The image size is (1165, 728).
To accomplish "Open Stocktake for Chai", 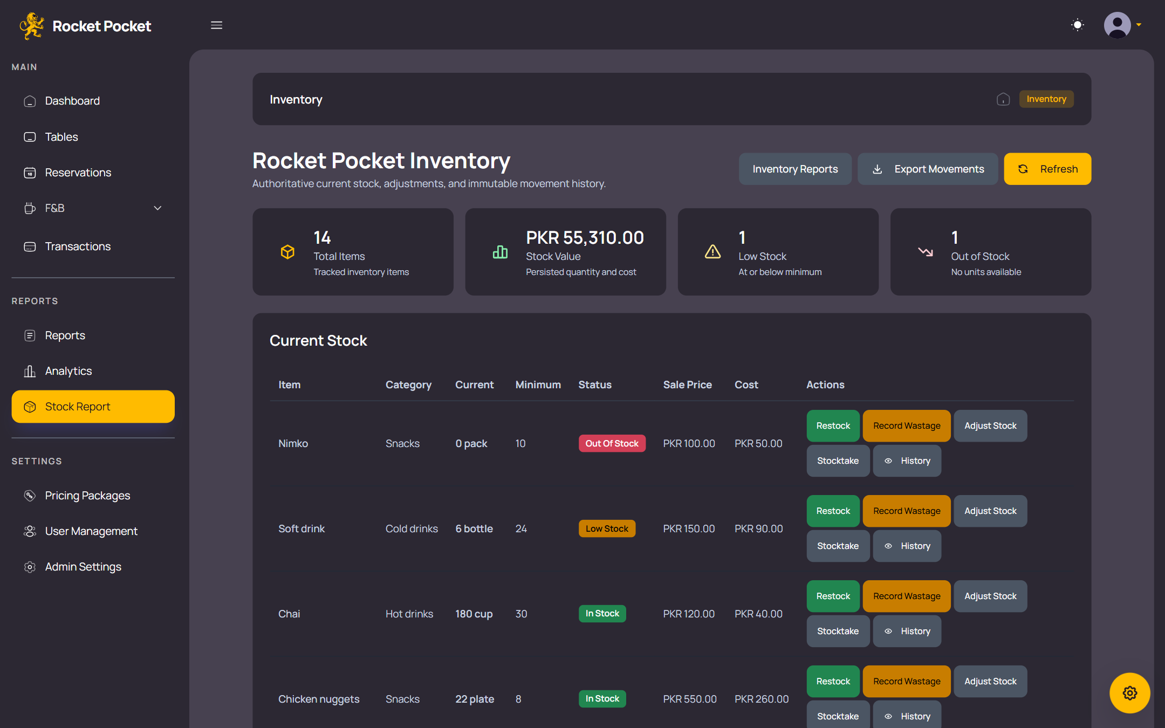I will (x=838, y=631).
